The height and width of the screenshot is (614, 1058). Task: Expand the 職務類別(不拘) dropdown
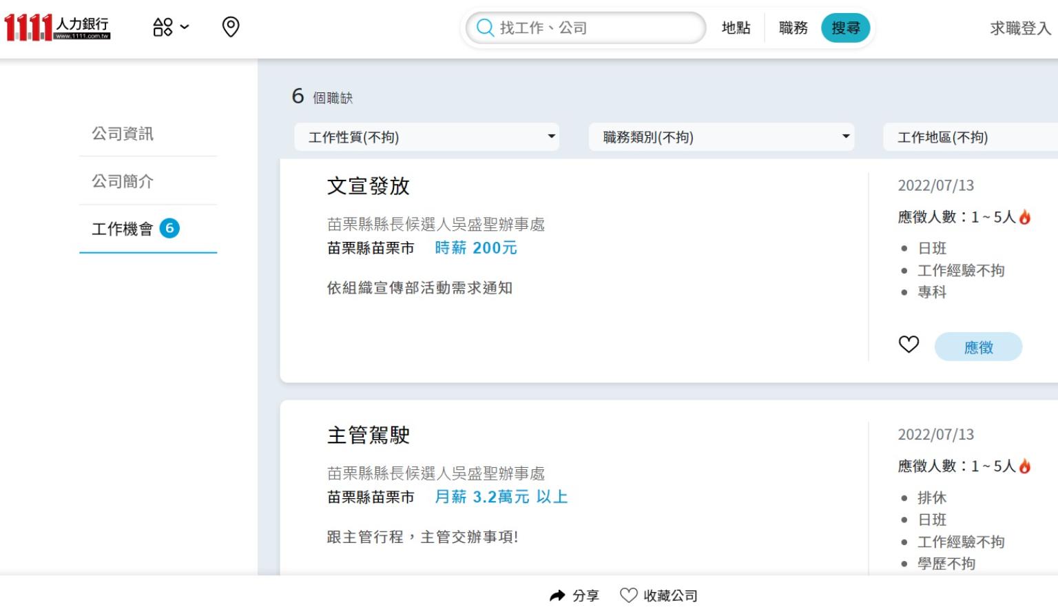tap(721, 137)
